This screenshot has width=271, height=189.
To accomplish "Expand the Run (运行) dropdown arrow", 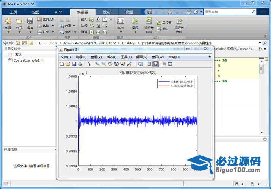I will coord(135,32).
